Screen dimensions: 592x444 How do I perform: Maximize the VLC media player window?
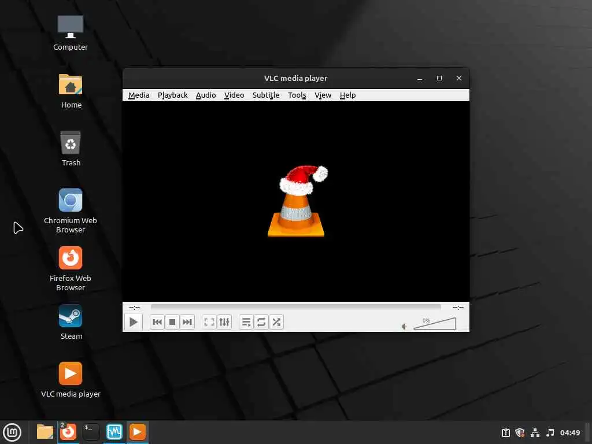[x=439, y=78]
